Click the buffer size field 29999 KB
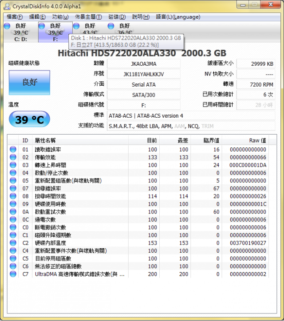 pos(256,64)
